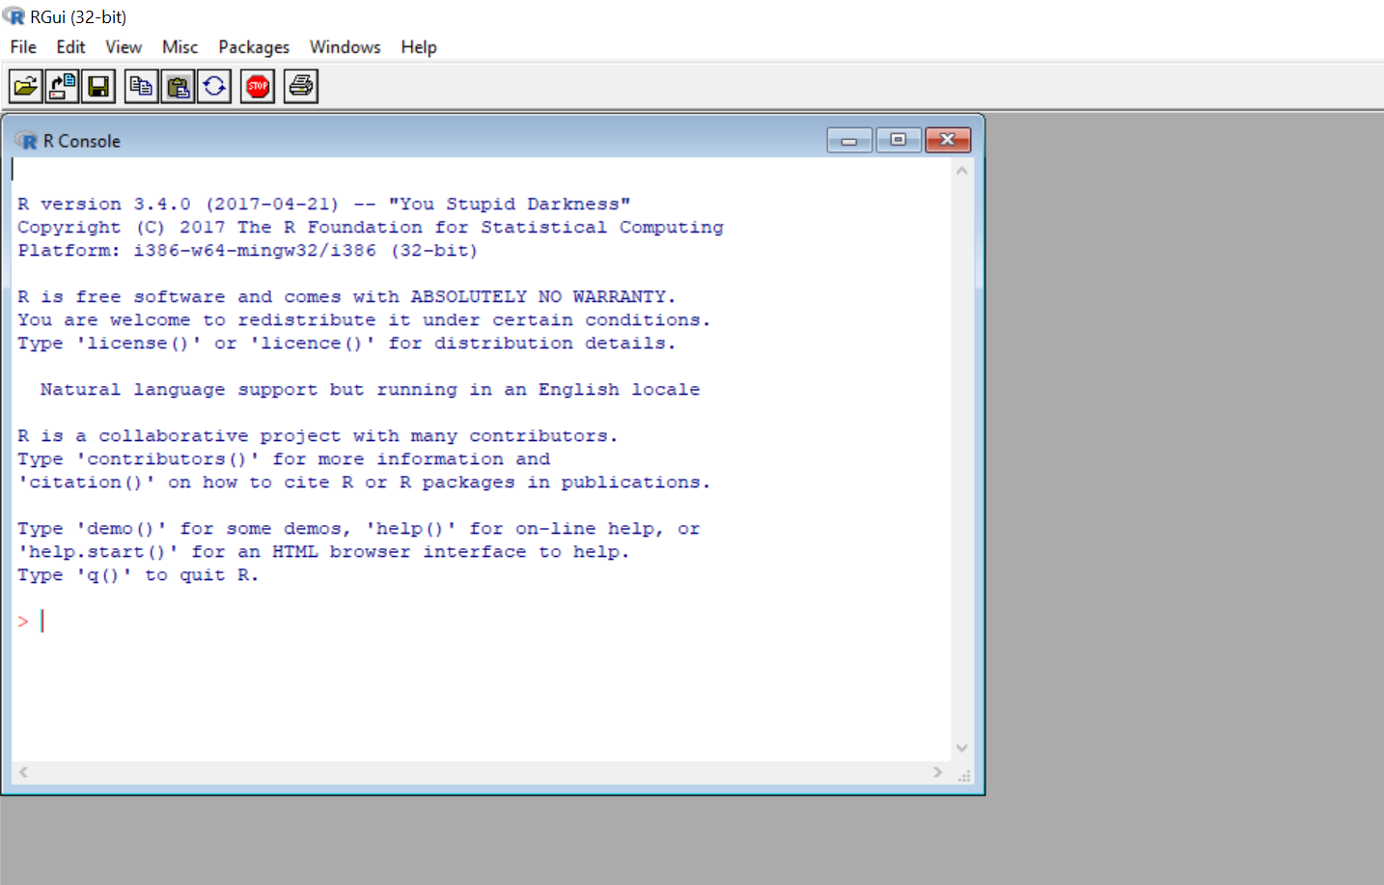Minimize the R Console window
Screen dimensions: 1384x885
849,141
